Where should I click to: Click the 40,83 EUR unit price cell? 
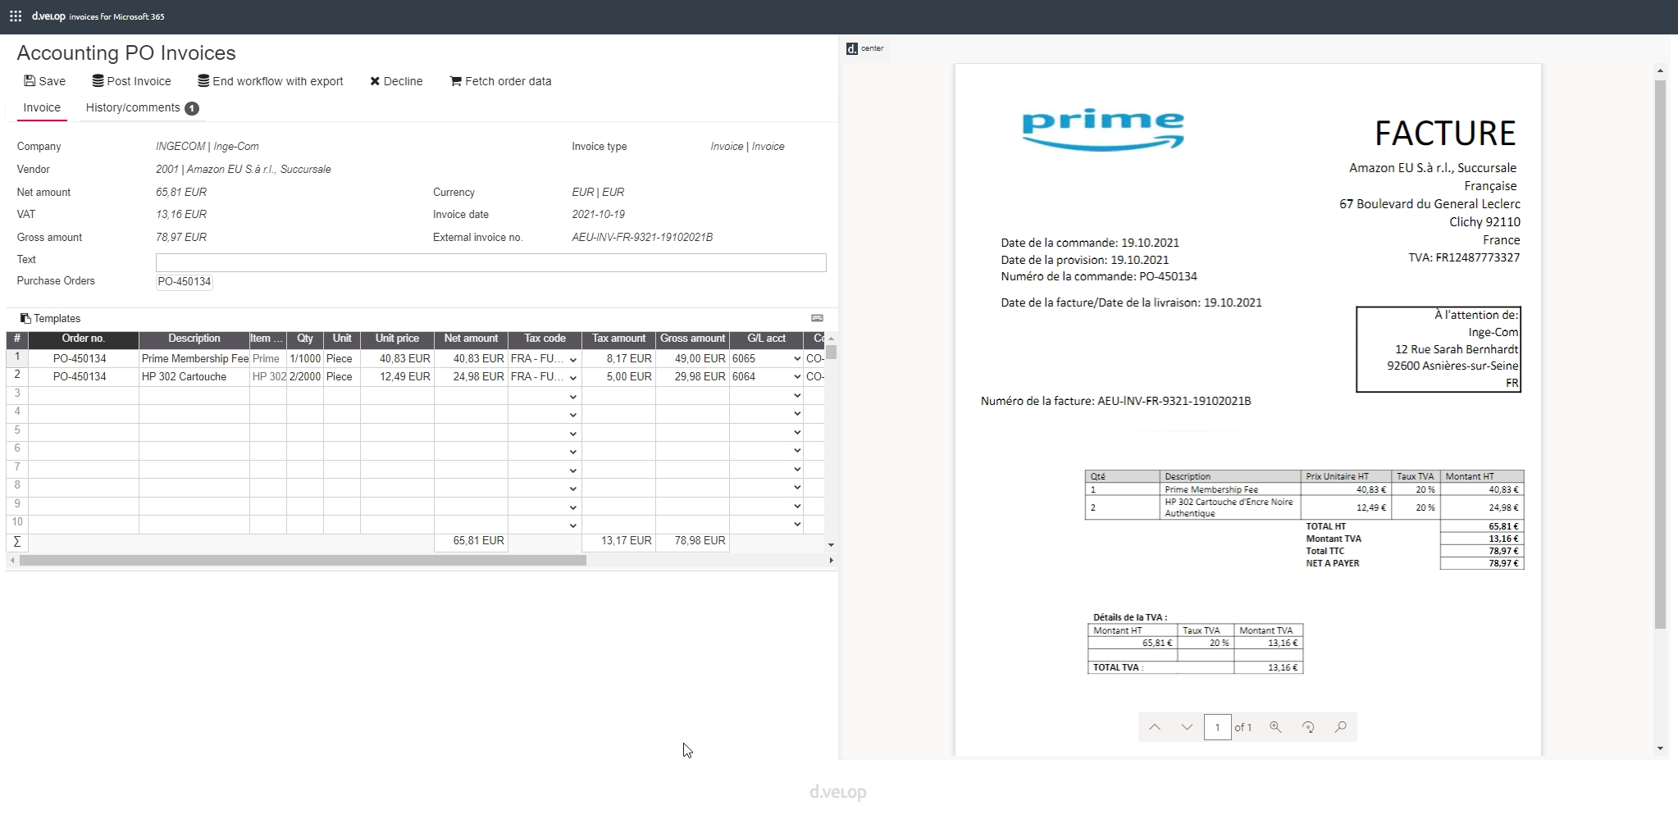[x=397, y=359]
